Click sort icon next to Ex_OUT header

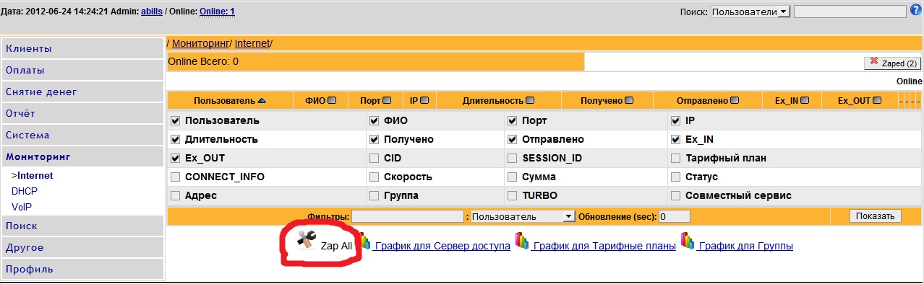click(878, 100)
